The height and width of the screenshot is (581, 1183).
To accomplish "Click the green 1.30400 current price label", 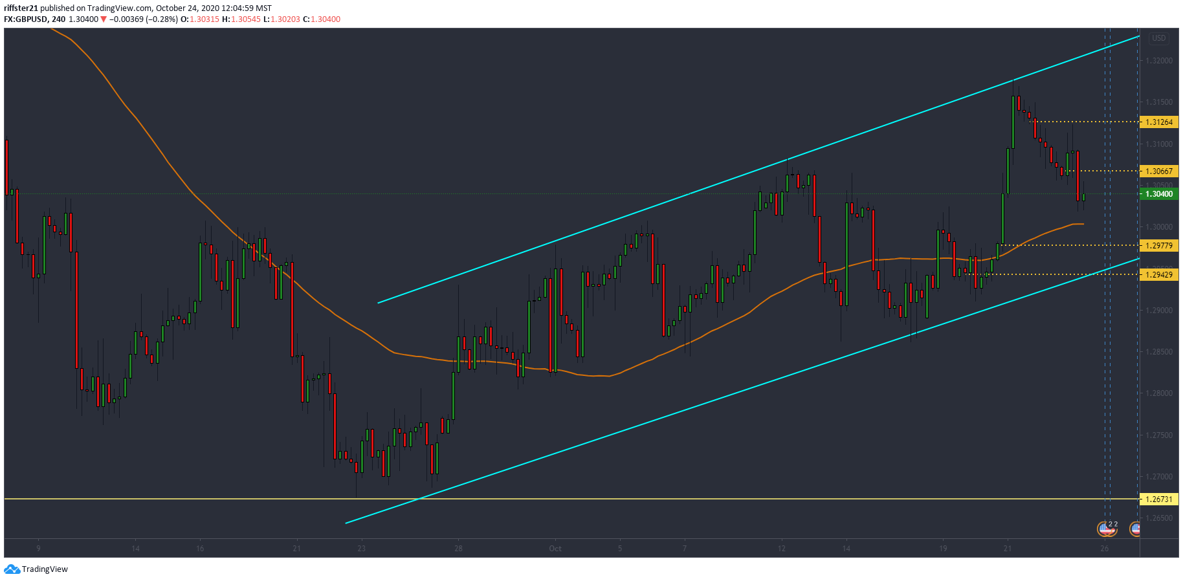I will (x=1159, y=193).
